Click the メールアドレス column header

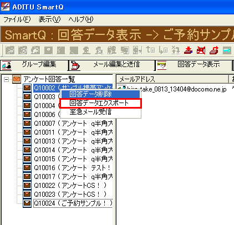(x=172, y=79)
